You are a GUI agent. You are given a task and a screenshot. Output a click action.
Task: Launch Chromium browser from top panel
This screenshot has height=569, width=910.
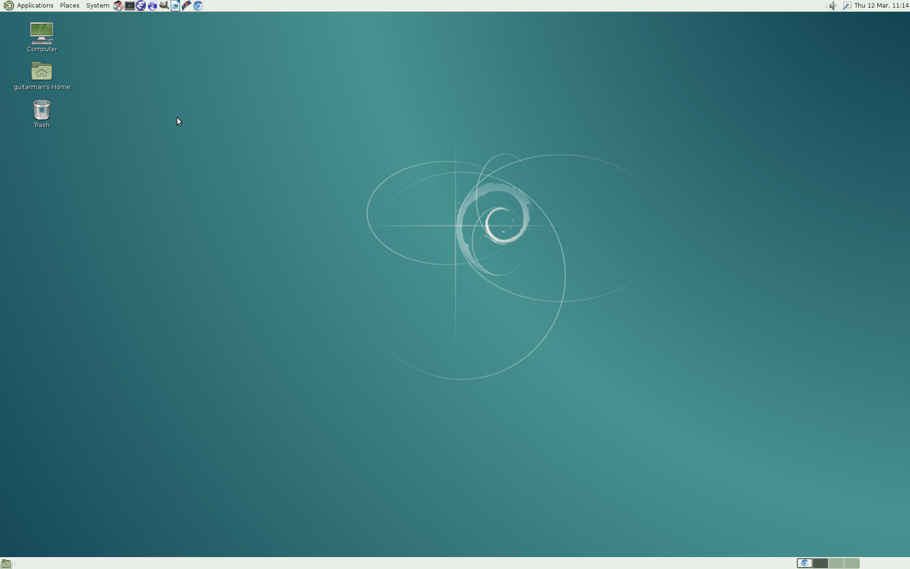(x=198, y=6)
